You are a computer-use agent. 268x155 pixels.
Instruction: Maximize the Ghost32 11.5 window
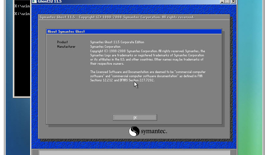(x=228, y=2)
